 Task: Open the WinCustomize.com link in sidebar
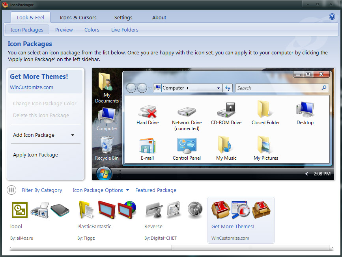coord(32,87)
